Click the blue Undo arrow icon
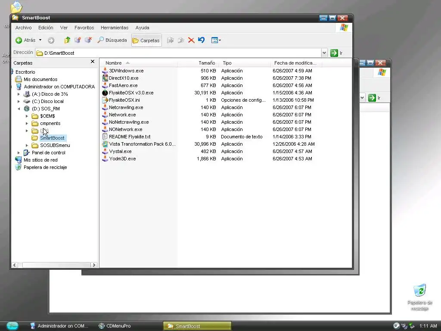 pyautogui.click(x=202, y=40)
